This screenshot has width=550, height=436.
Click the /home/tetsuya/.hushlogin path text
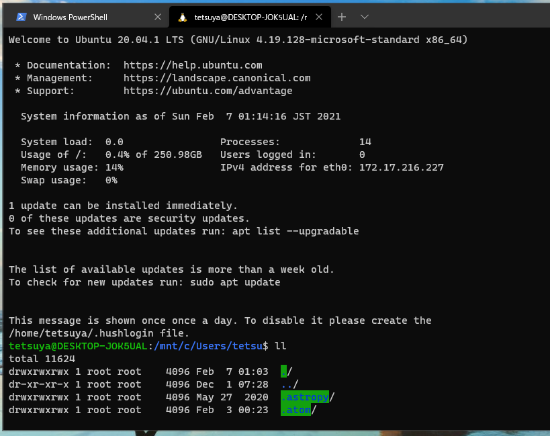[81, 333]
